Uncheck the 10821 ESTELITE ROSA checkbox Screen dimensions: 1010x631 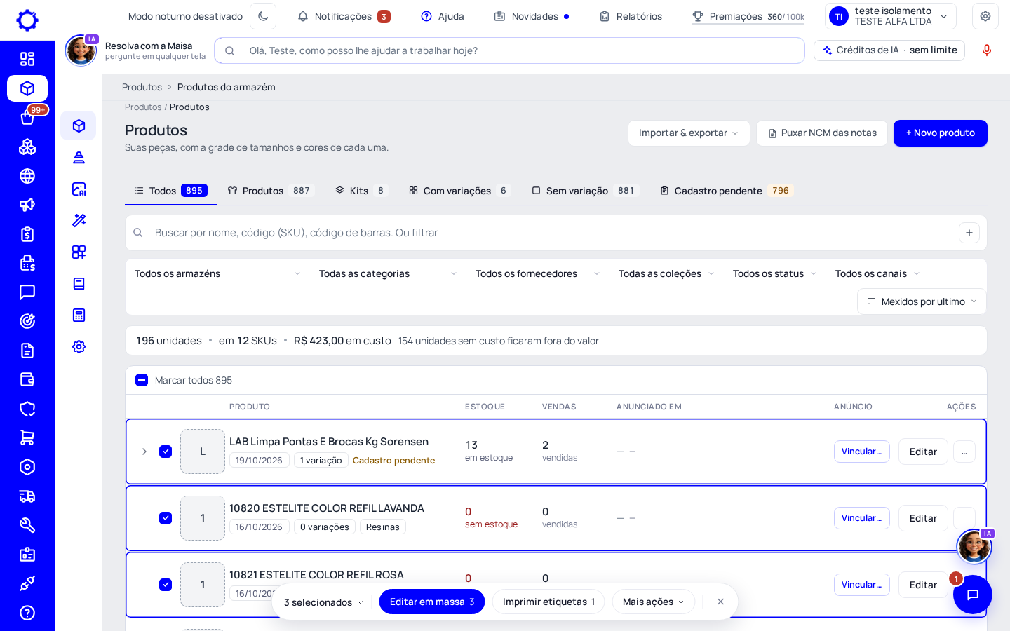tap(166, 585)
